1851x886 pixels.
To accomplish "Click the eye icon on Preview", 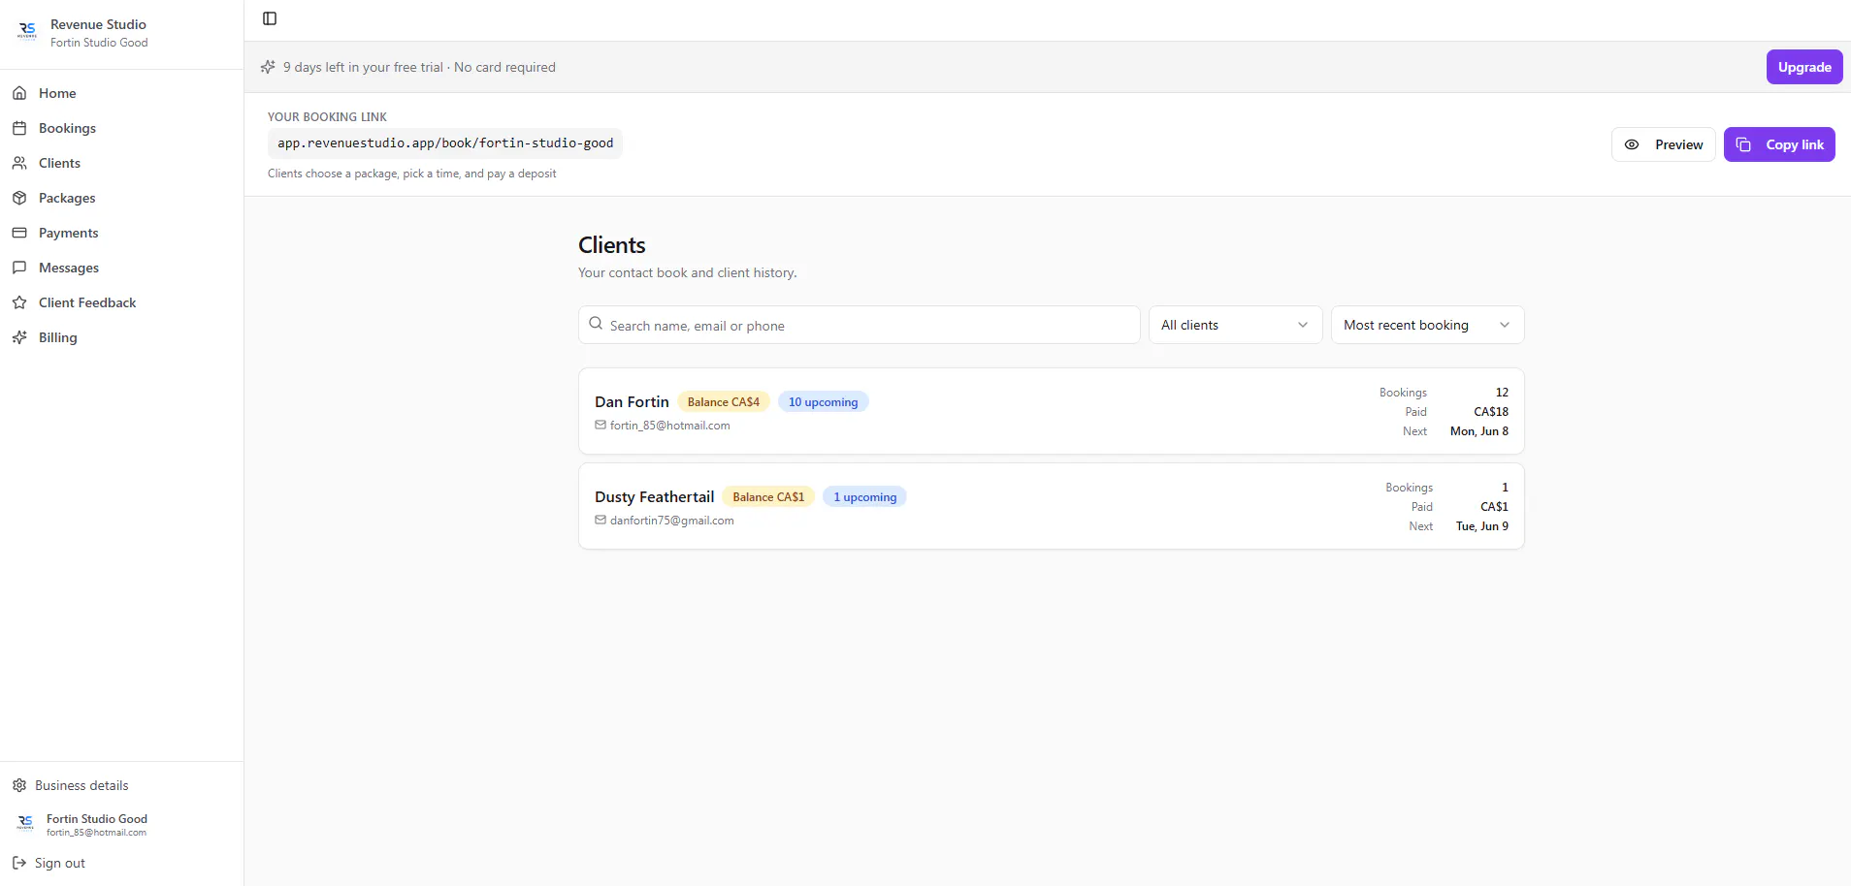I will coord(1632,144).
